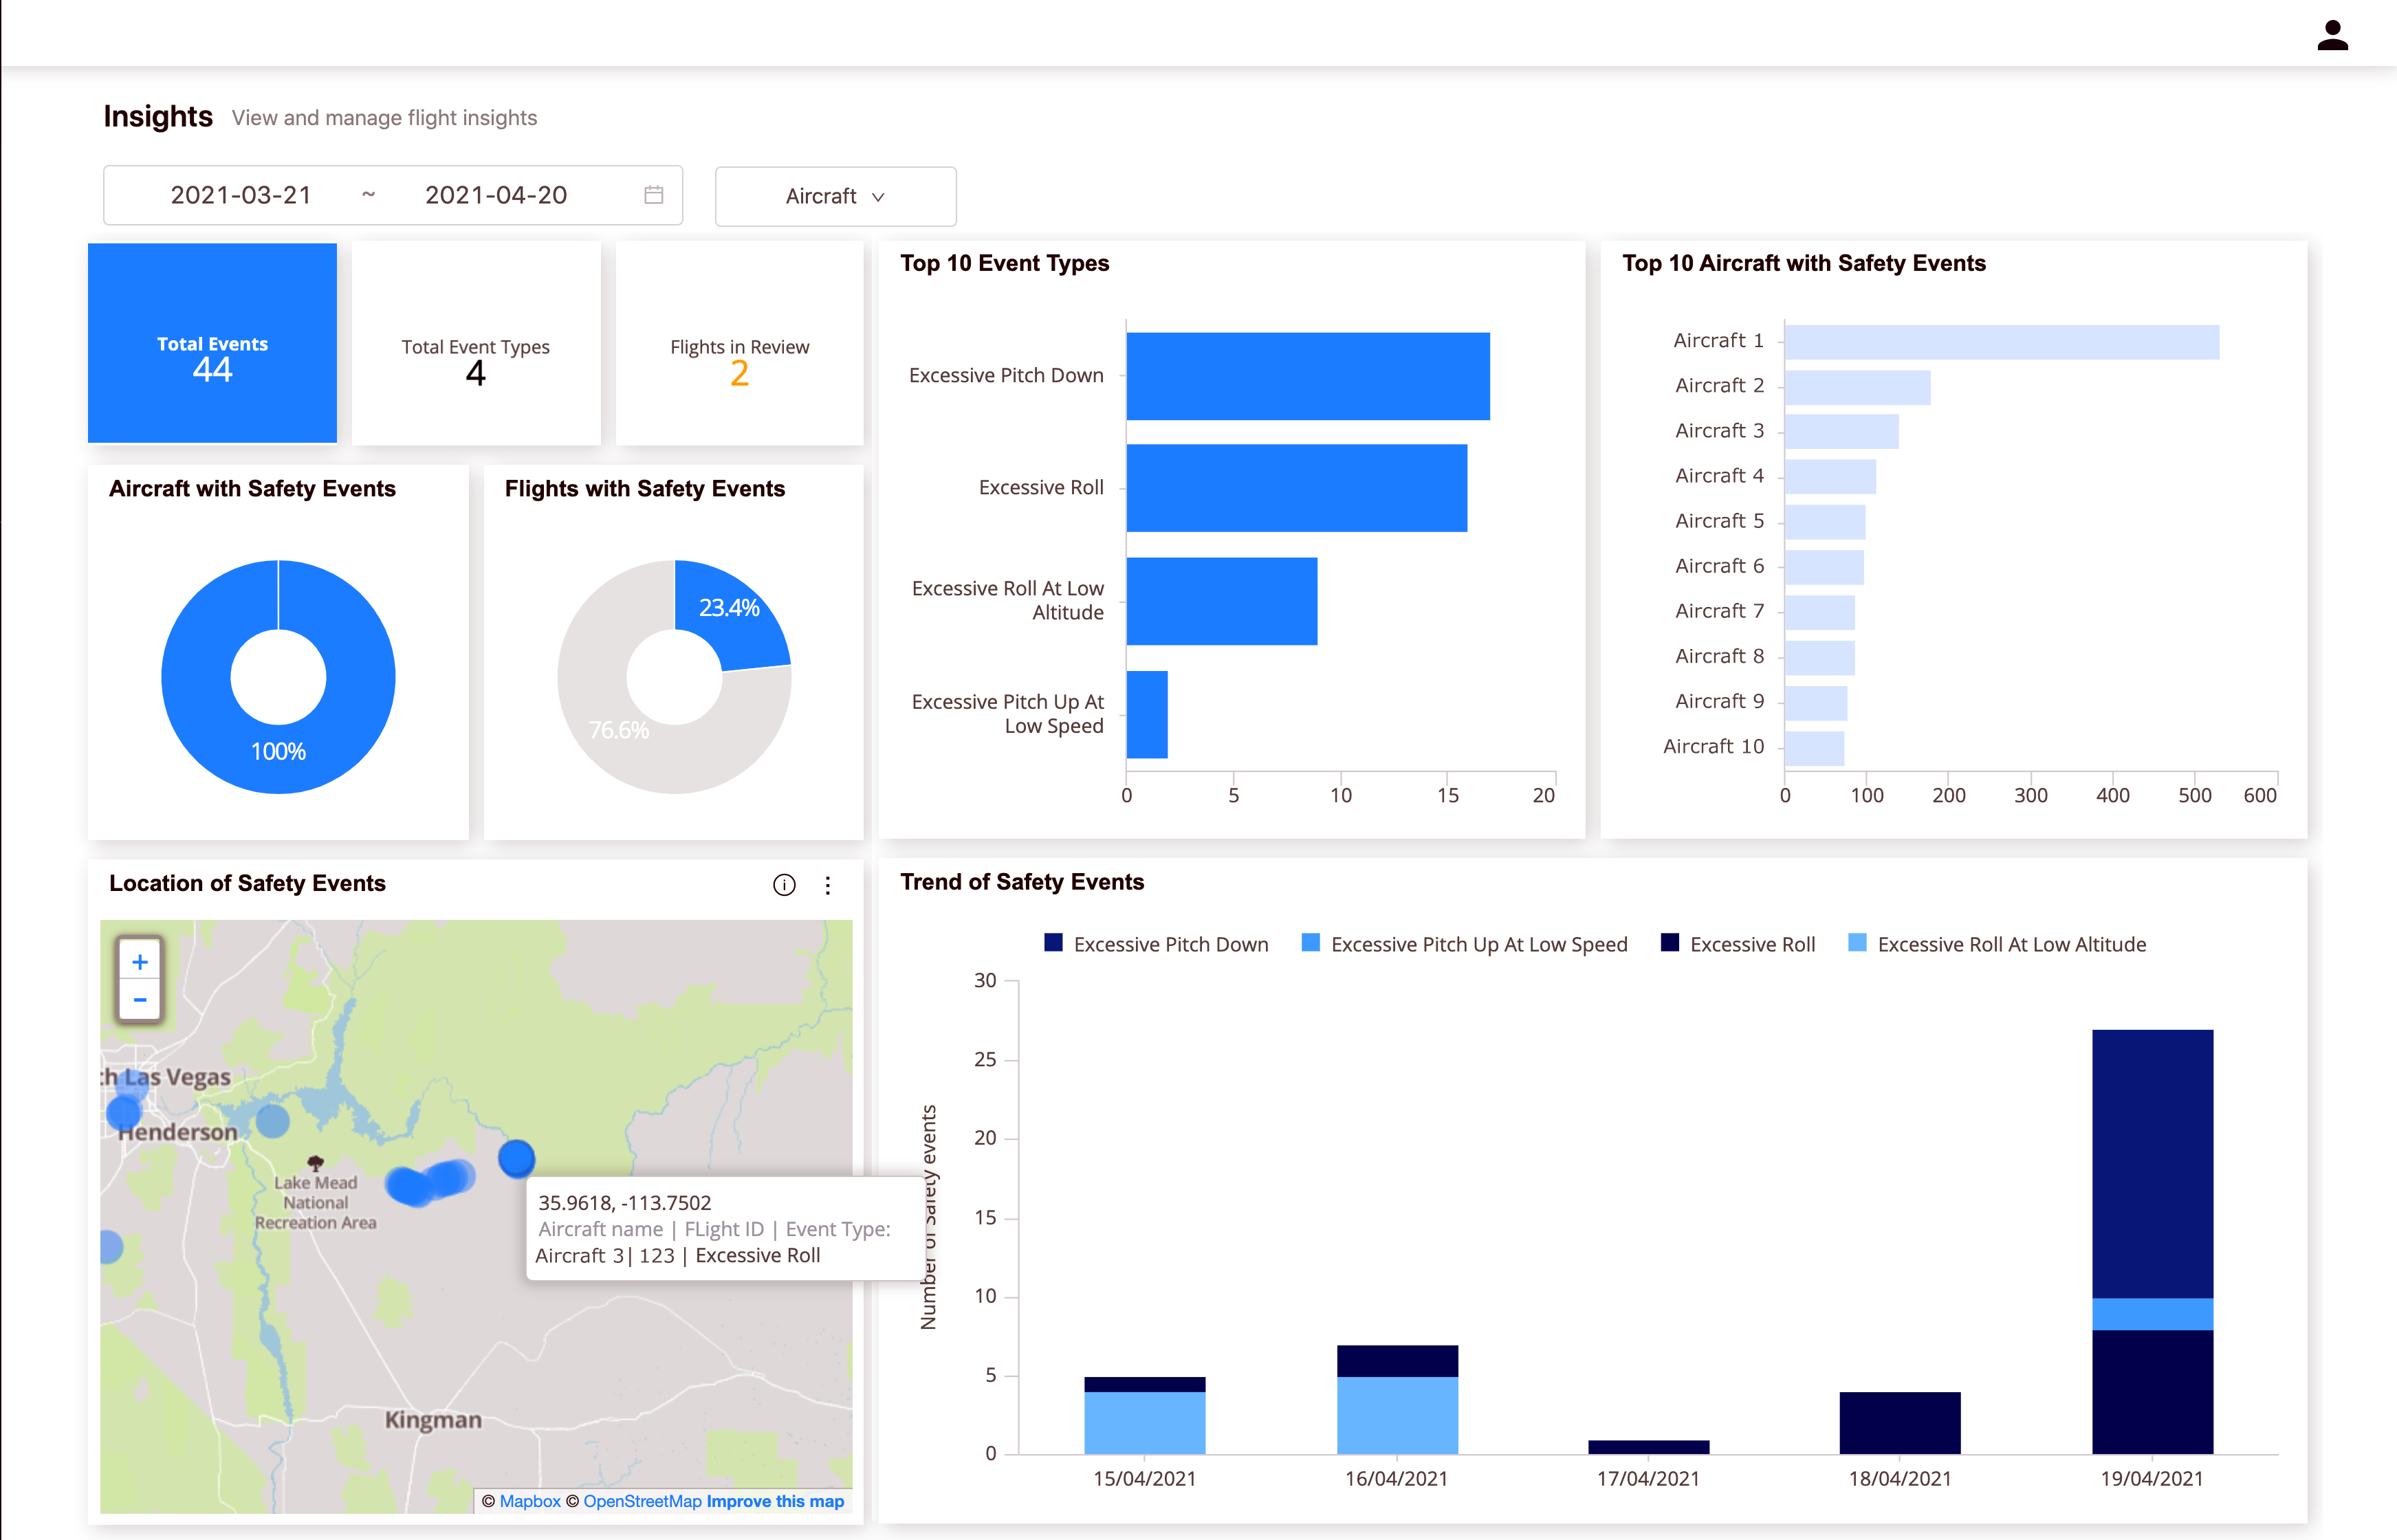The image size is (2397, 1540).
Task: Zoom out on the map with minus
Action: coord(140,1000)
